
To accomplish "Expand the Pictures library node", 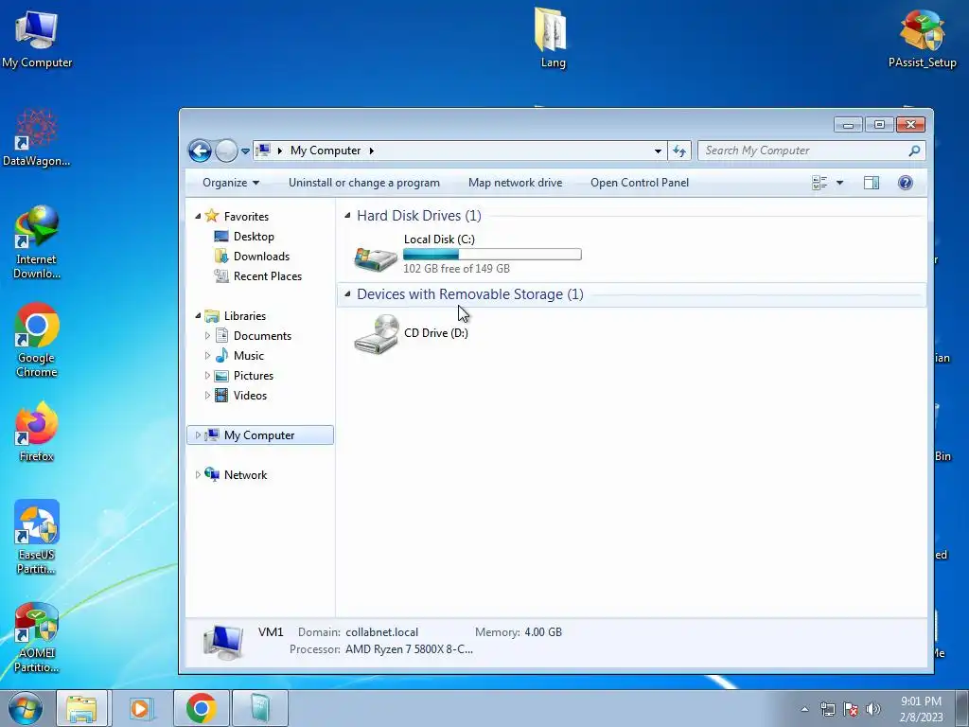I will click(207, 375).
